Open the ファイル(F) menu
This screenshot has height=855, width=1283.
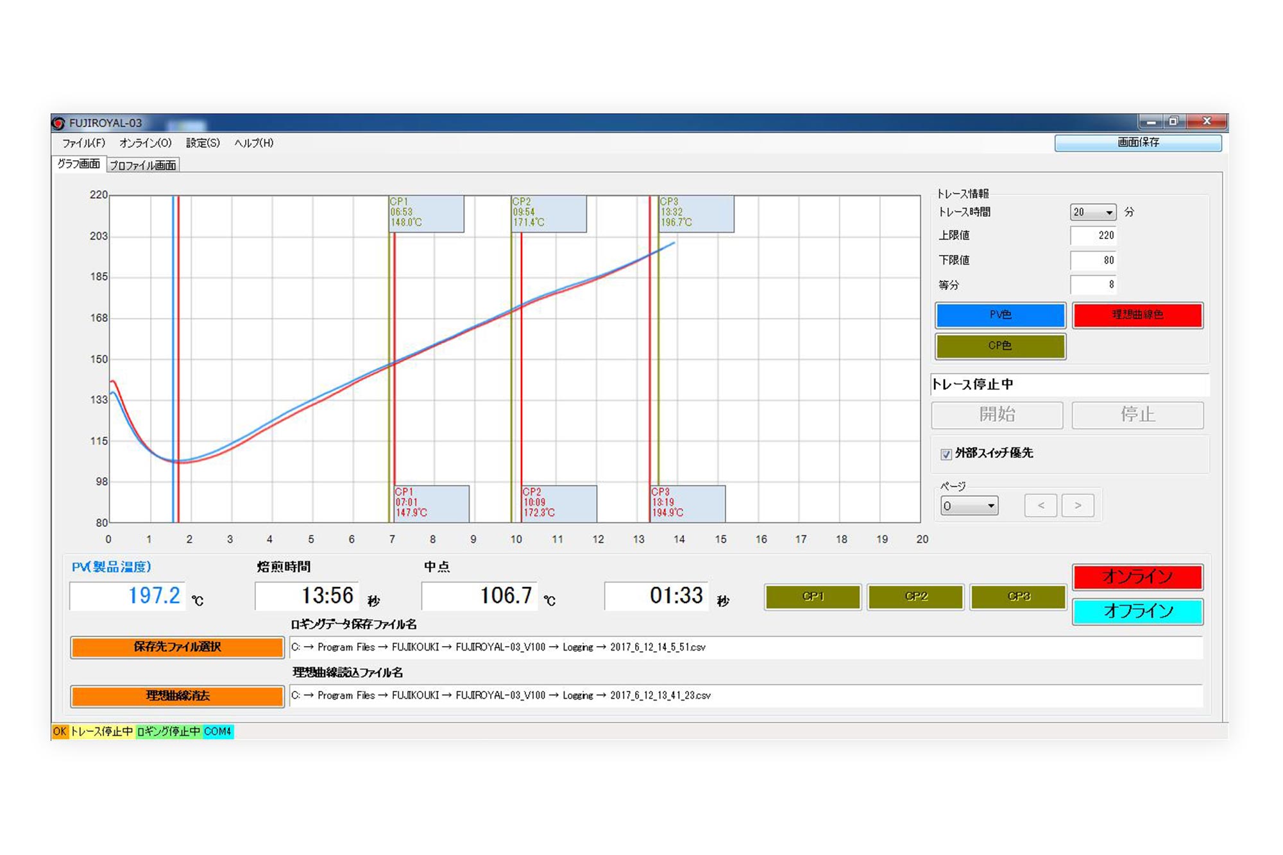coord(83,143)
